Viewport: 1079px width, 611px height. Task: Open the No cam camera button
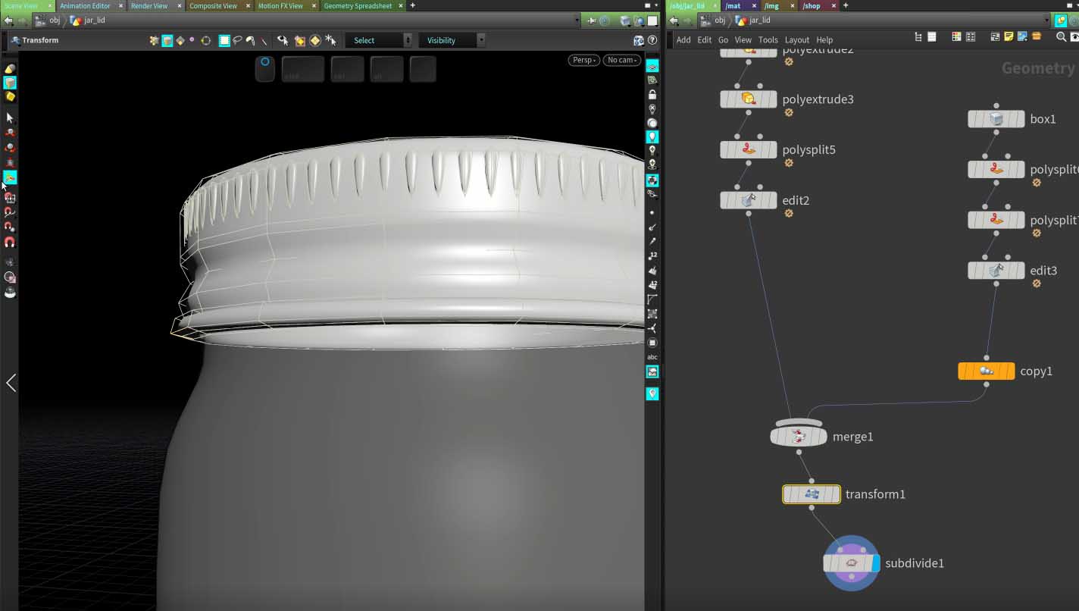(x=622, y=60)
